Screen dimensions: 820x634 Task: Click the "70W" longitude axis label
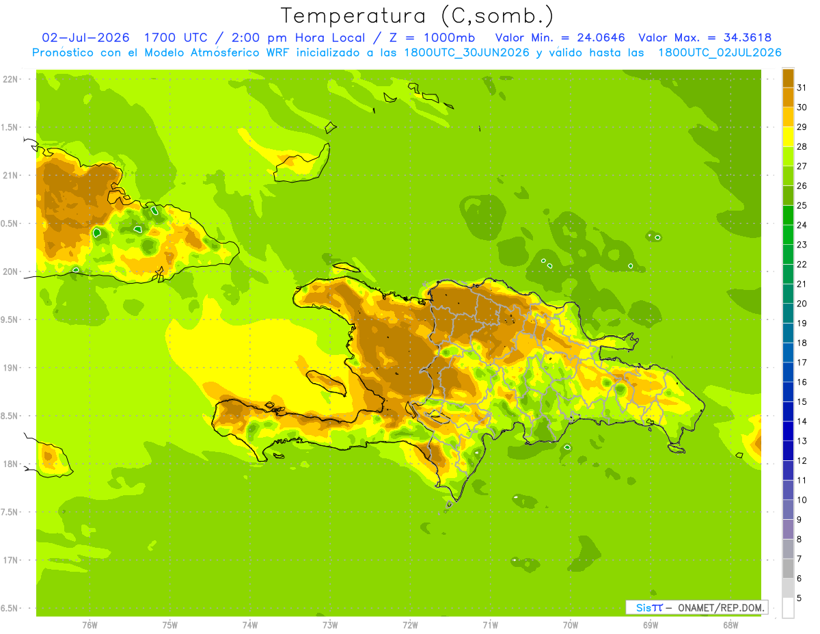pos(571,624)
